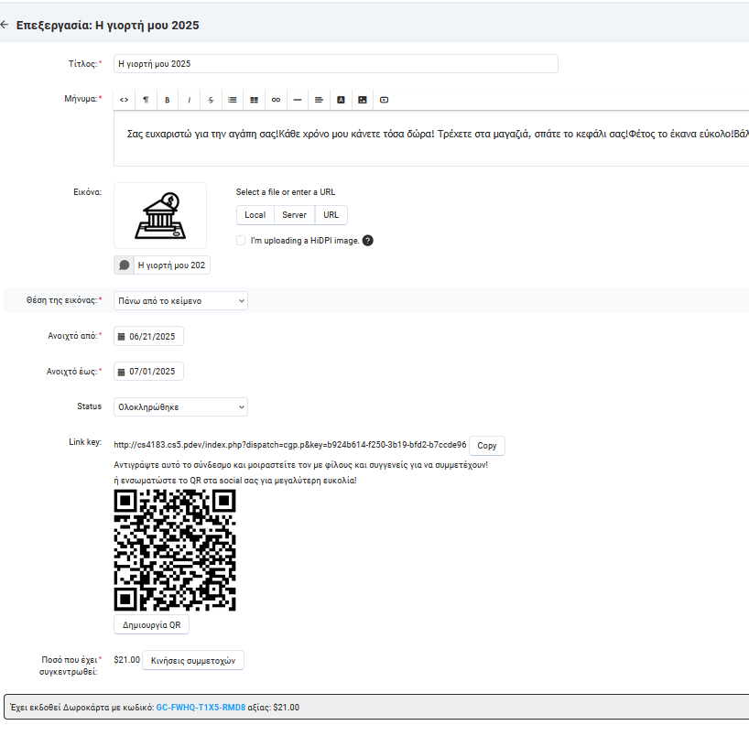Insert a list via editor toolbar
This screenshot has height=747, width=749.
233,100
